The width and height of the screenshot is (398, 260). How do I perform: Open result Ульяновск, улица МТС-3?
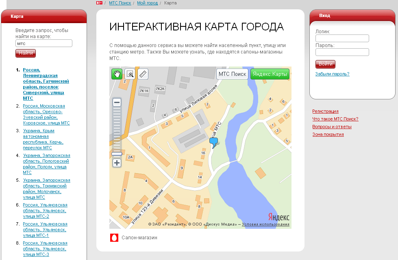(x=45, y=249)
